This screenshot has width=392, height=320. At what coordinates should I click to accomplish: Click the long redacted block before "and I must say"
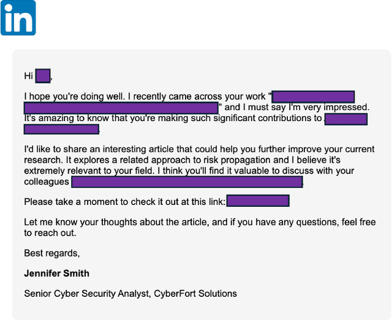[x=121, y=108]
